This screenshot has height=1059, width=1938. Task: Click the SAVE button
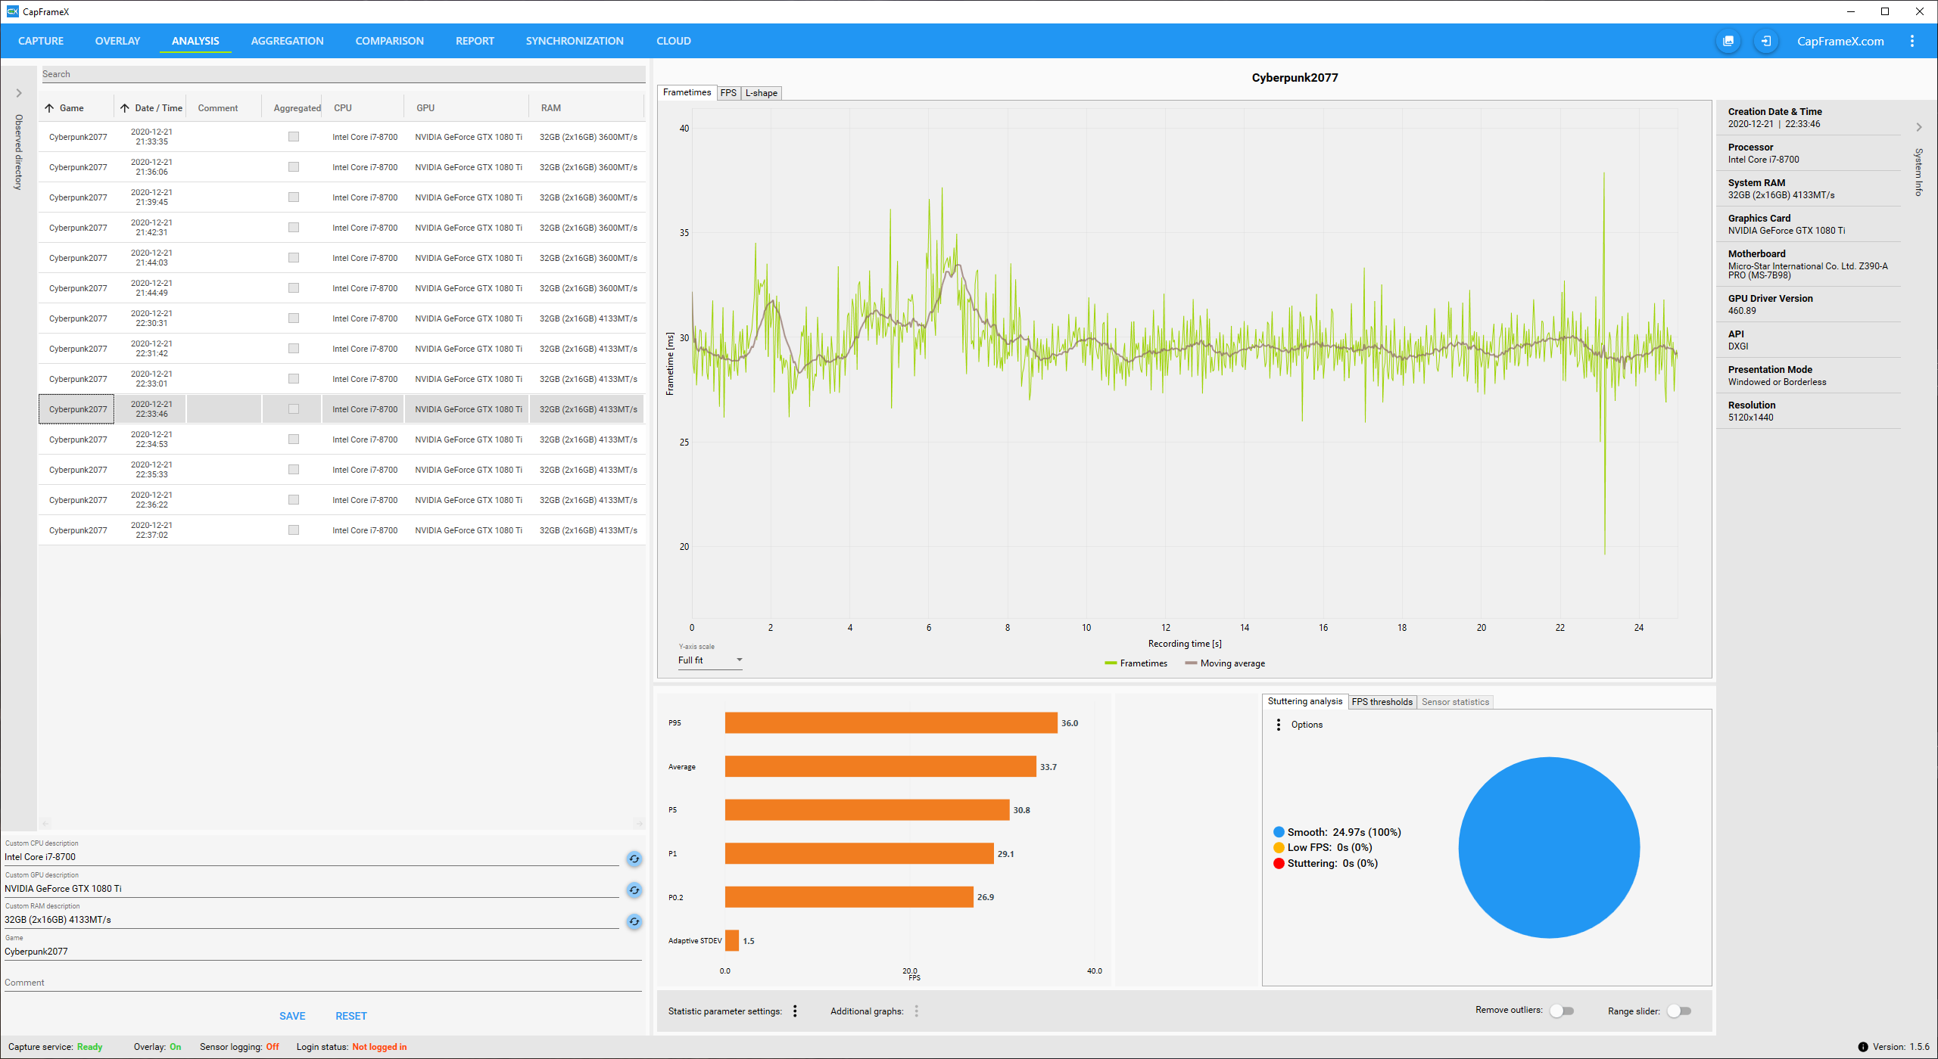coord(292,1016)
